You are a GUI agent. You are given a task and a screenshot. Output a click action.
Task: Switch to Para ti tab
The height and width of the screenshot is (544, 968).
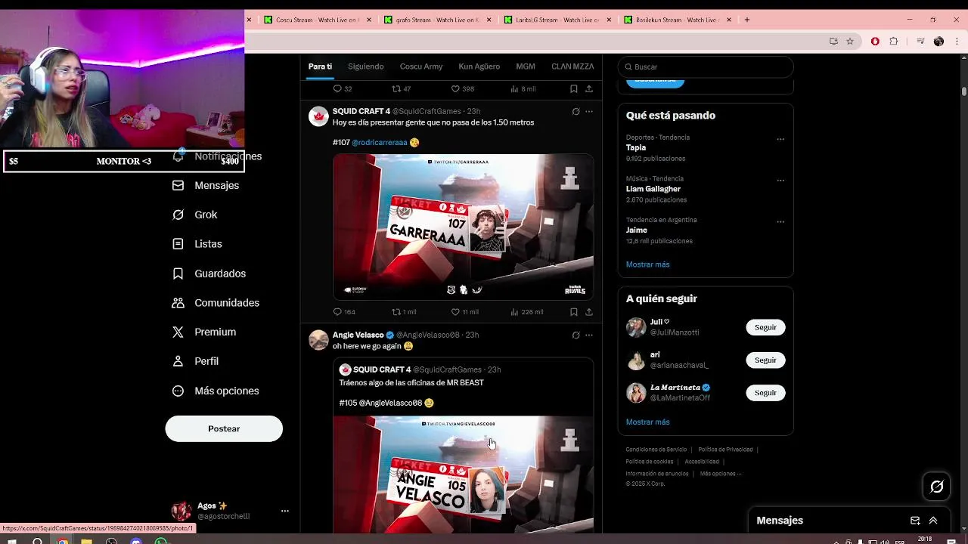click(x=320, y=66)
